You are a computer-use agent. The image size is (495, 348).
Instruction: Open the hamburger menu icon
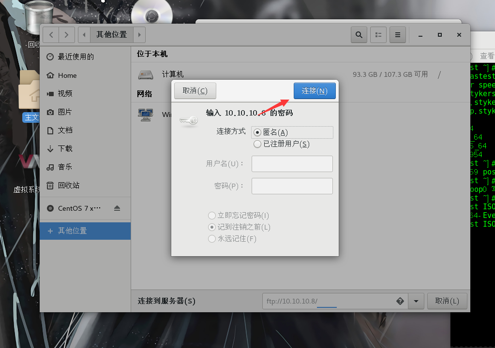click(398, 35)
